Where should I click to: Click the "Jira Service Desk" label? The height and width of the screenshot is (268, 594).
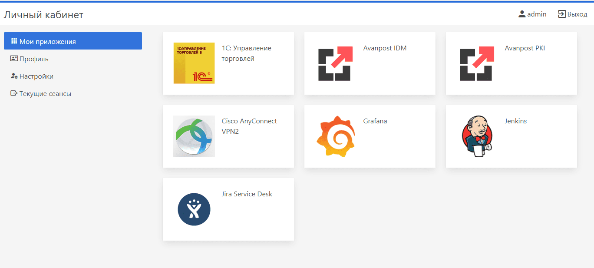(247, 194)
